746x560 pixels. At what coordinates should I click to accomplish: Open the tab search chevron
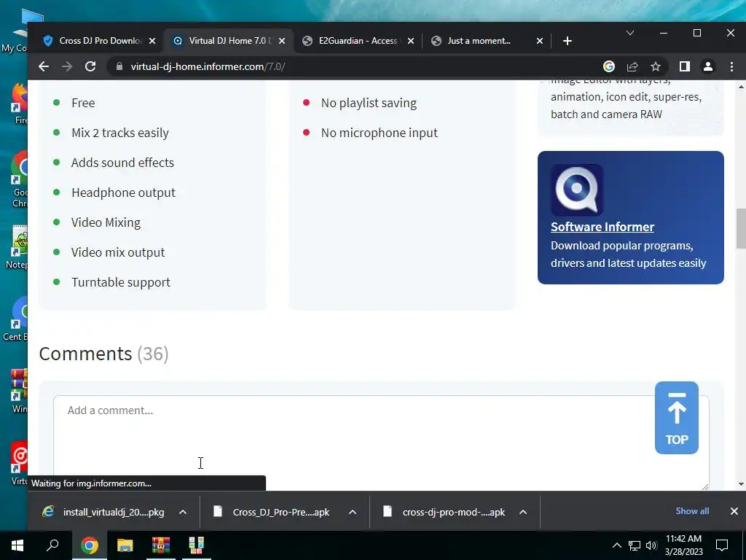(x=630, y=33)
